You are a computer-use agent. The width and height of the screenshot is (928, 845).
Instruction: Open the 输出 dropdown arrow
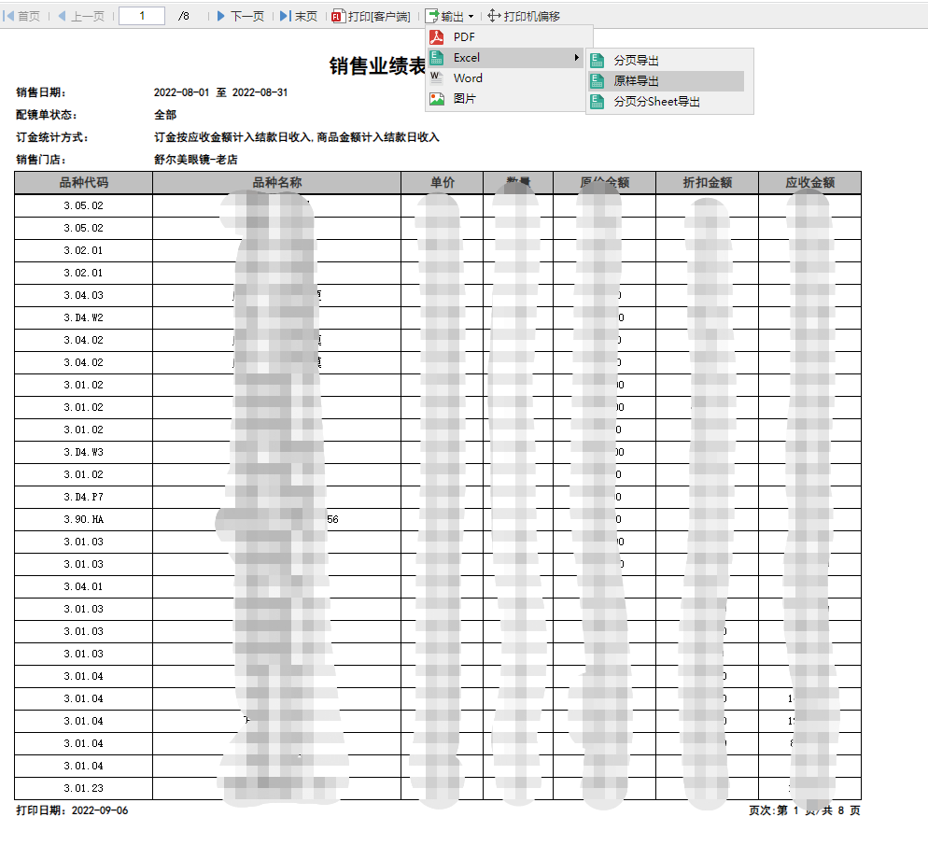pos(471,17)
